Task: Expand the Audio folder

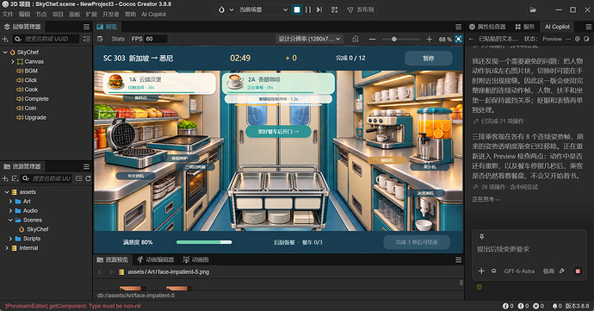Action: coord(10,211)
